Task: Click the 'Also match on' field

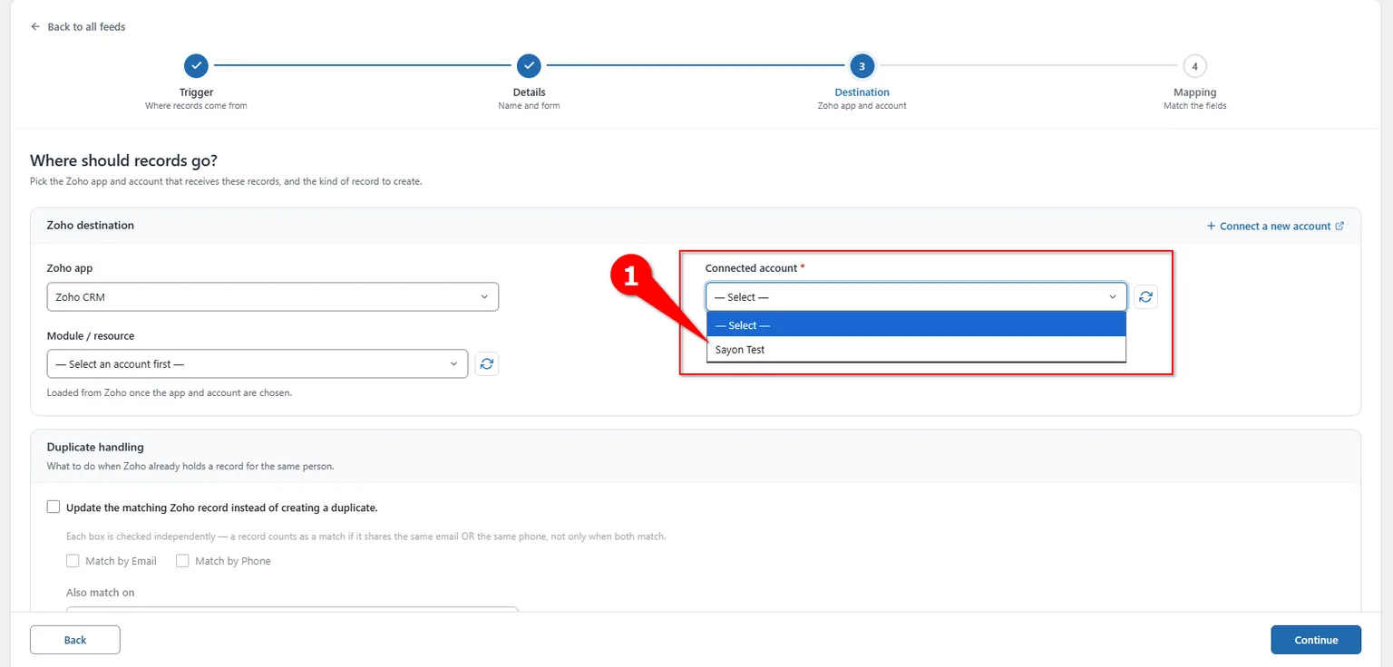Action: [292, 611]
